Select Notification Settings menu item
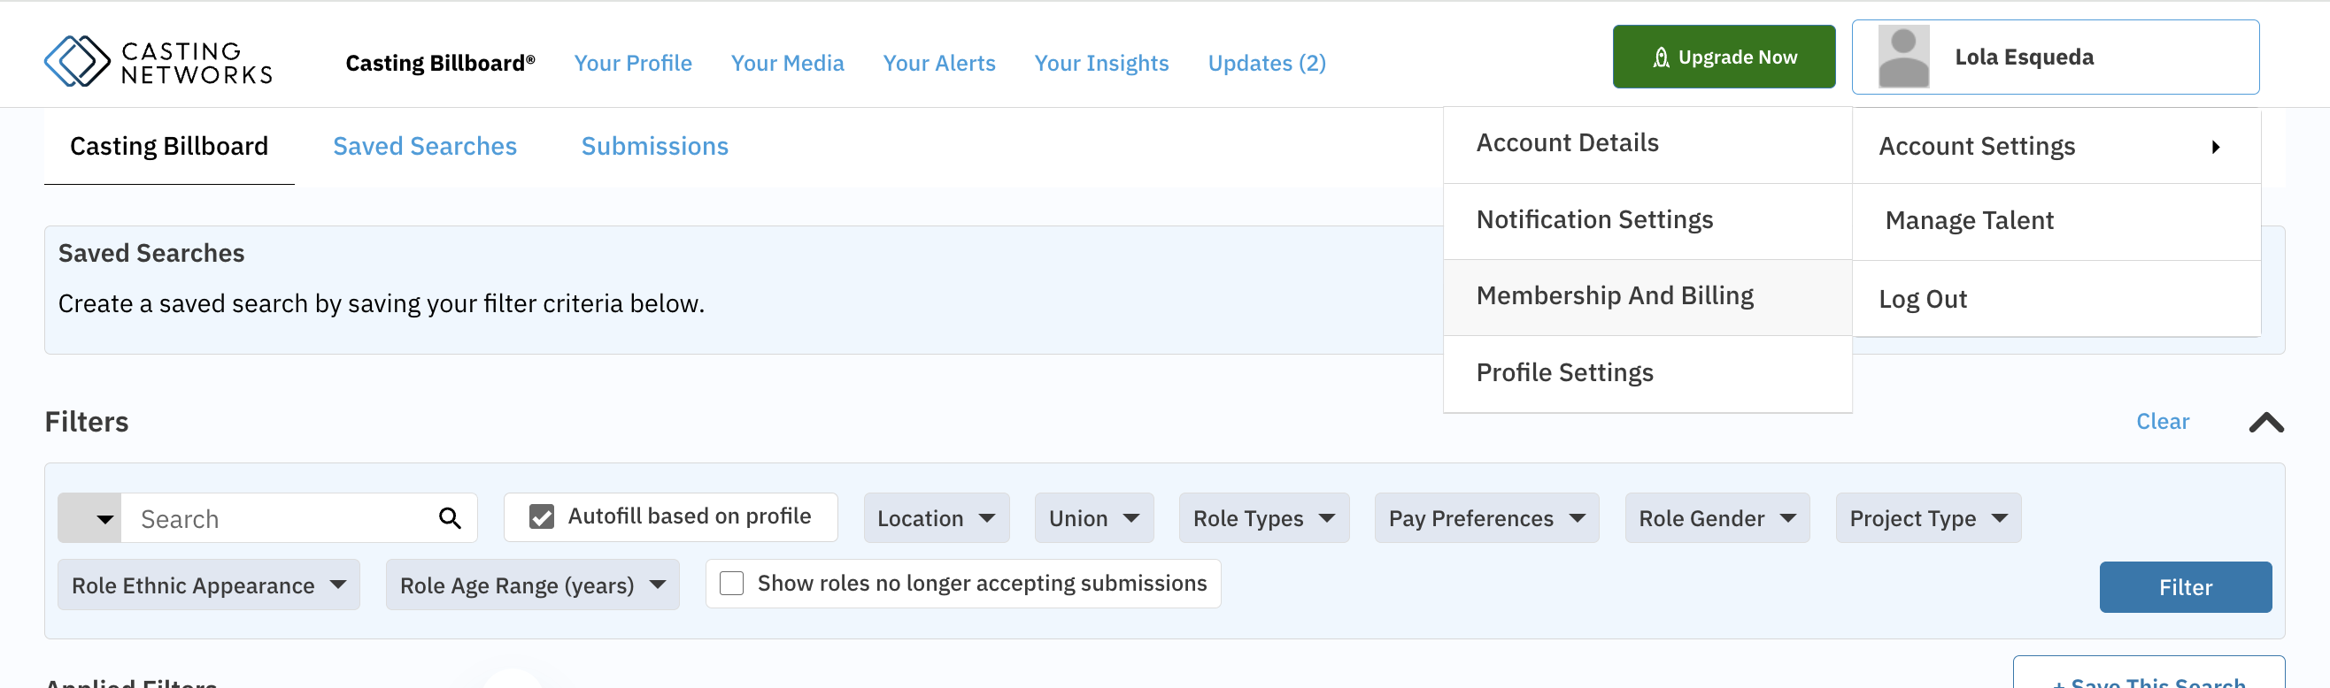2330x688 pixels. tap(1647, 219)
